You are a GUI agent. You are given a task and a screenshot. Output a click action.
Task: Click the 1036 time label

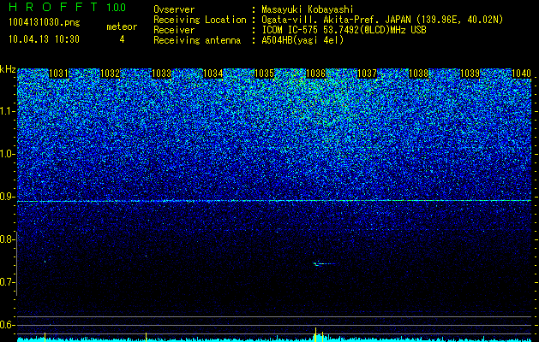(315, 74)
